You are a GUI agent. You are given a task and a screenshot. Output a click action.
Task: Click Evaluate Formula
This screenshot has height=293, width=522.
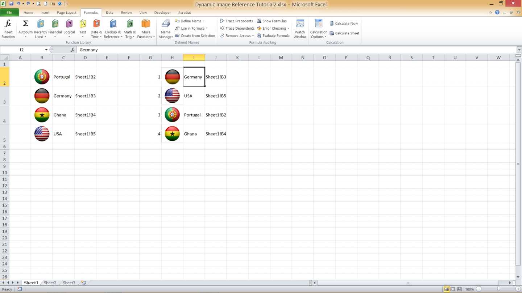click(x=273, y=35)
